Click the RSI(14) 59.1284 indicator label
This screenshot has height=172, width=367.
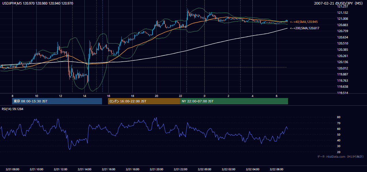coord(13,109)
